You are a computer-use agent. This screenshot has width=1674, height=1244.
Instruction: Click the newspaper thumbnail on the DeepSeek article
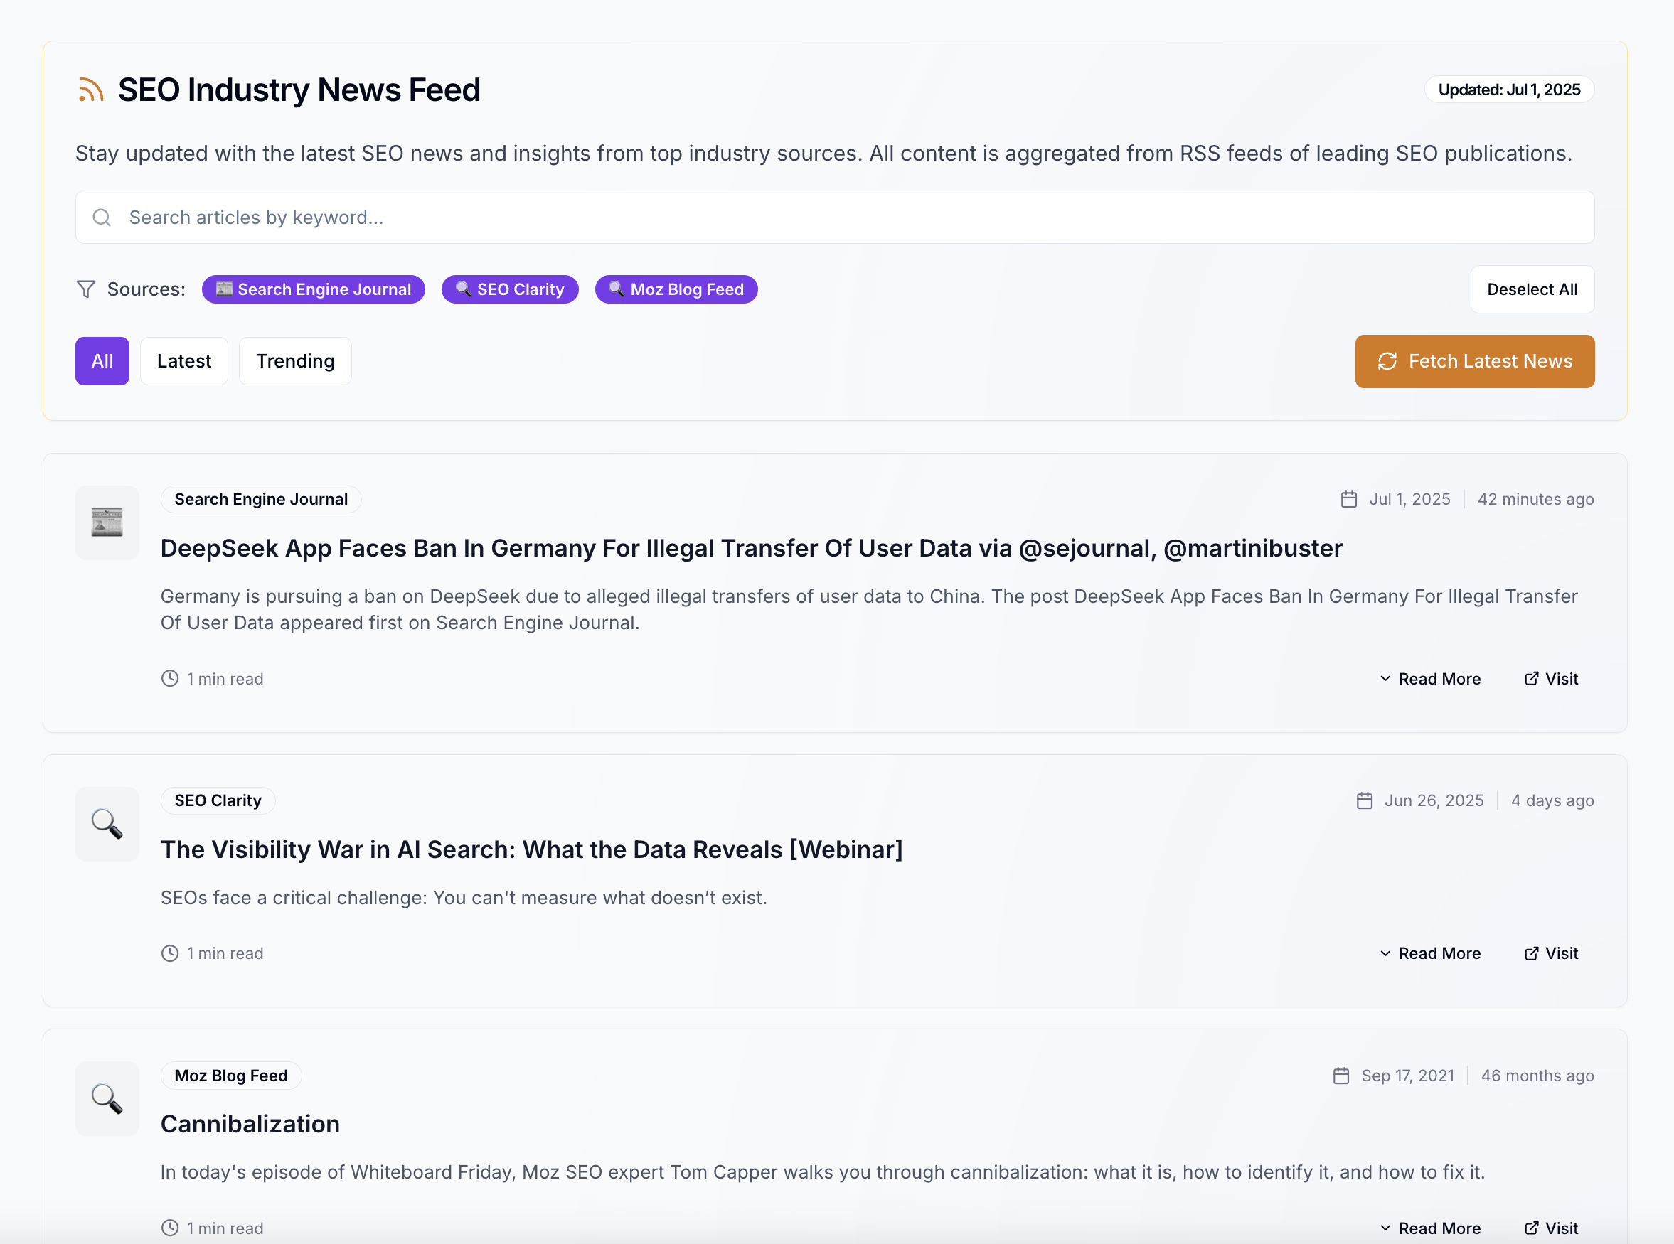tap(107, 522)
